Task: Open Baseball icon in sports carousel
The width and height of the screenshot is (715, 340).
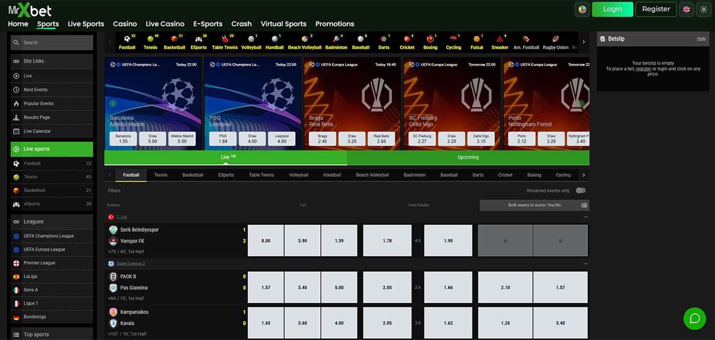Action: pyautogui.click(x=360, y=42)
